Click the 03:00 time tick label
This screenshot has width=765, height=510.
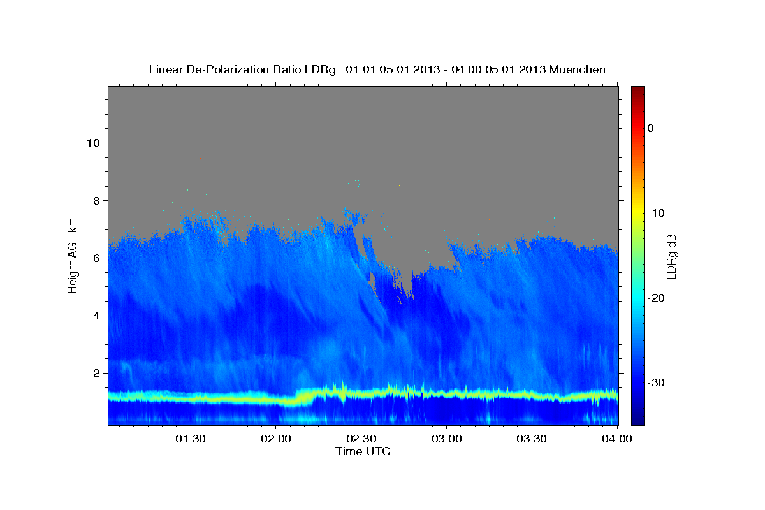(x=446, y=439)
